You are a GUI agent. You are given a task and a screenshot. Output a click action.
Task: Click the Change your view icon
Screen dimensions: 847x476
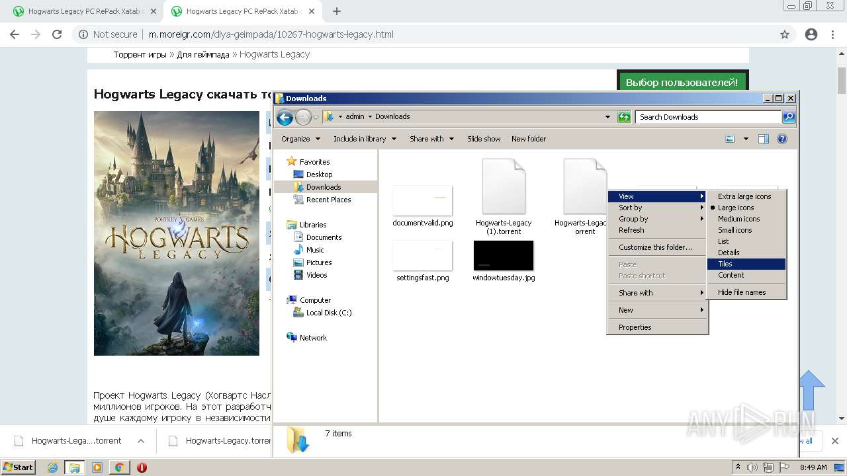coord(730,139)
